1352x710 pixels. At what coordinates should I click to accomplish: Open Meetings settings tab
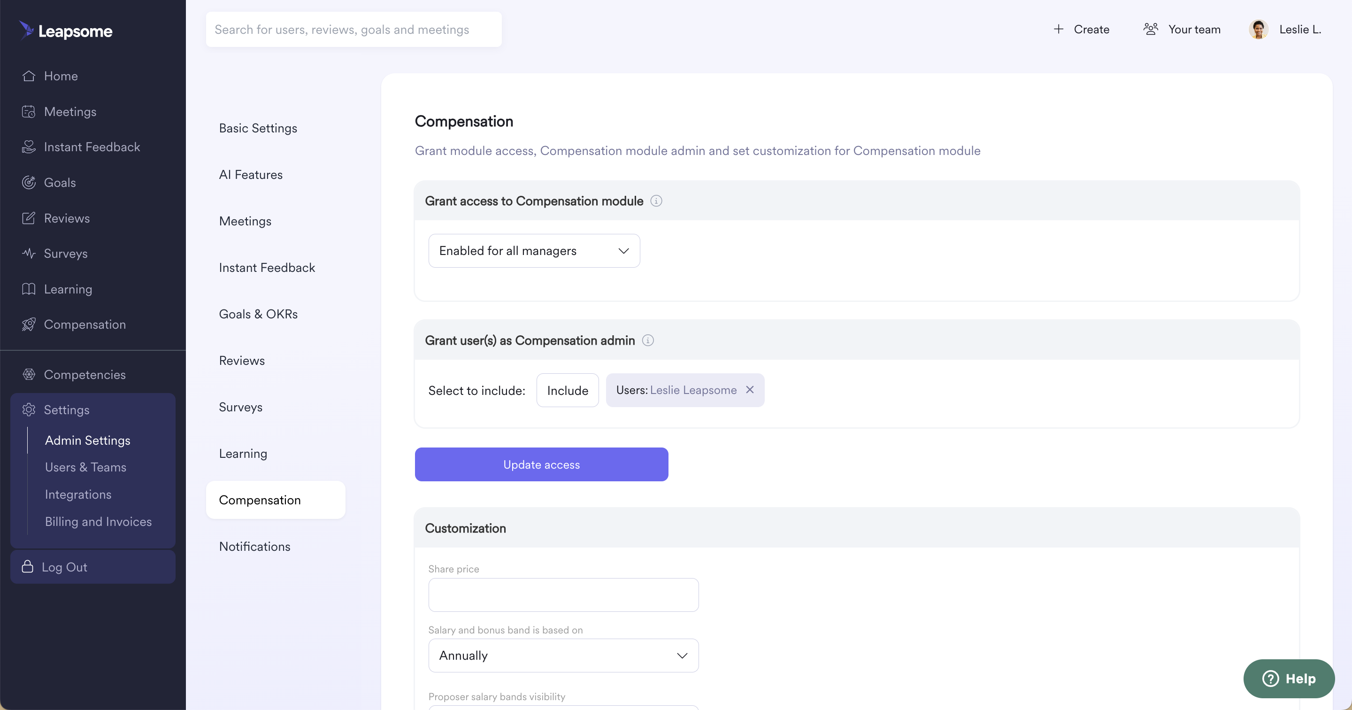(x=245, y=221)
